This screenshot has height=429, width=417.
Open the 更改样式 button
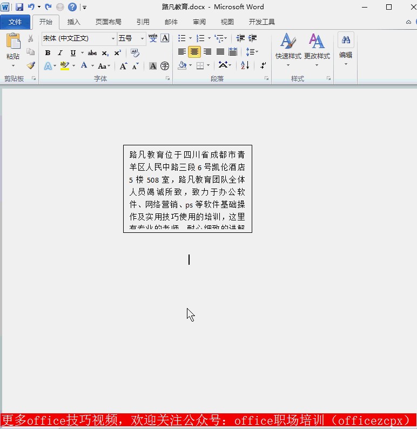click(x=317, y=47)
